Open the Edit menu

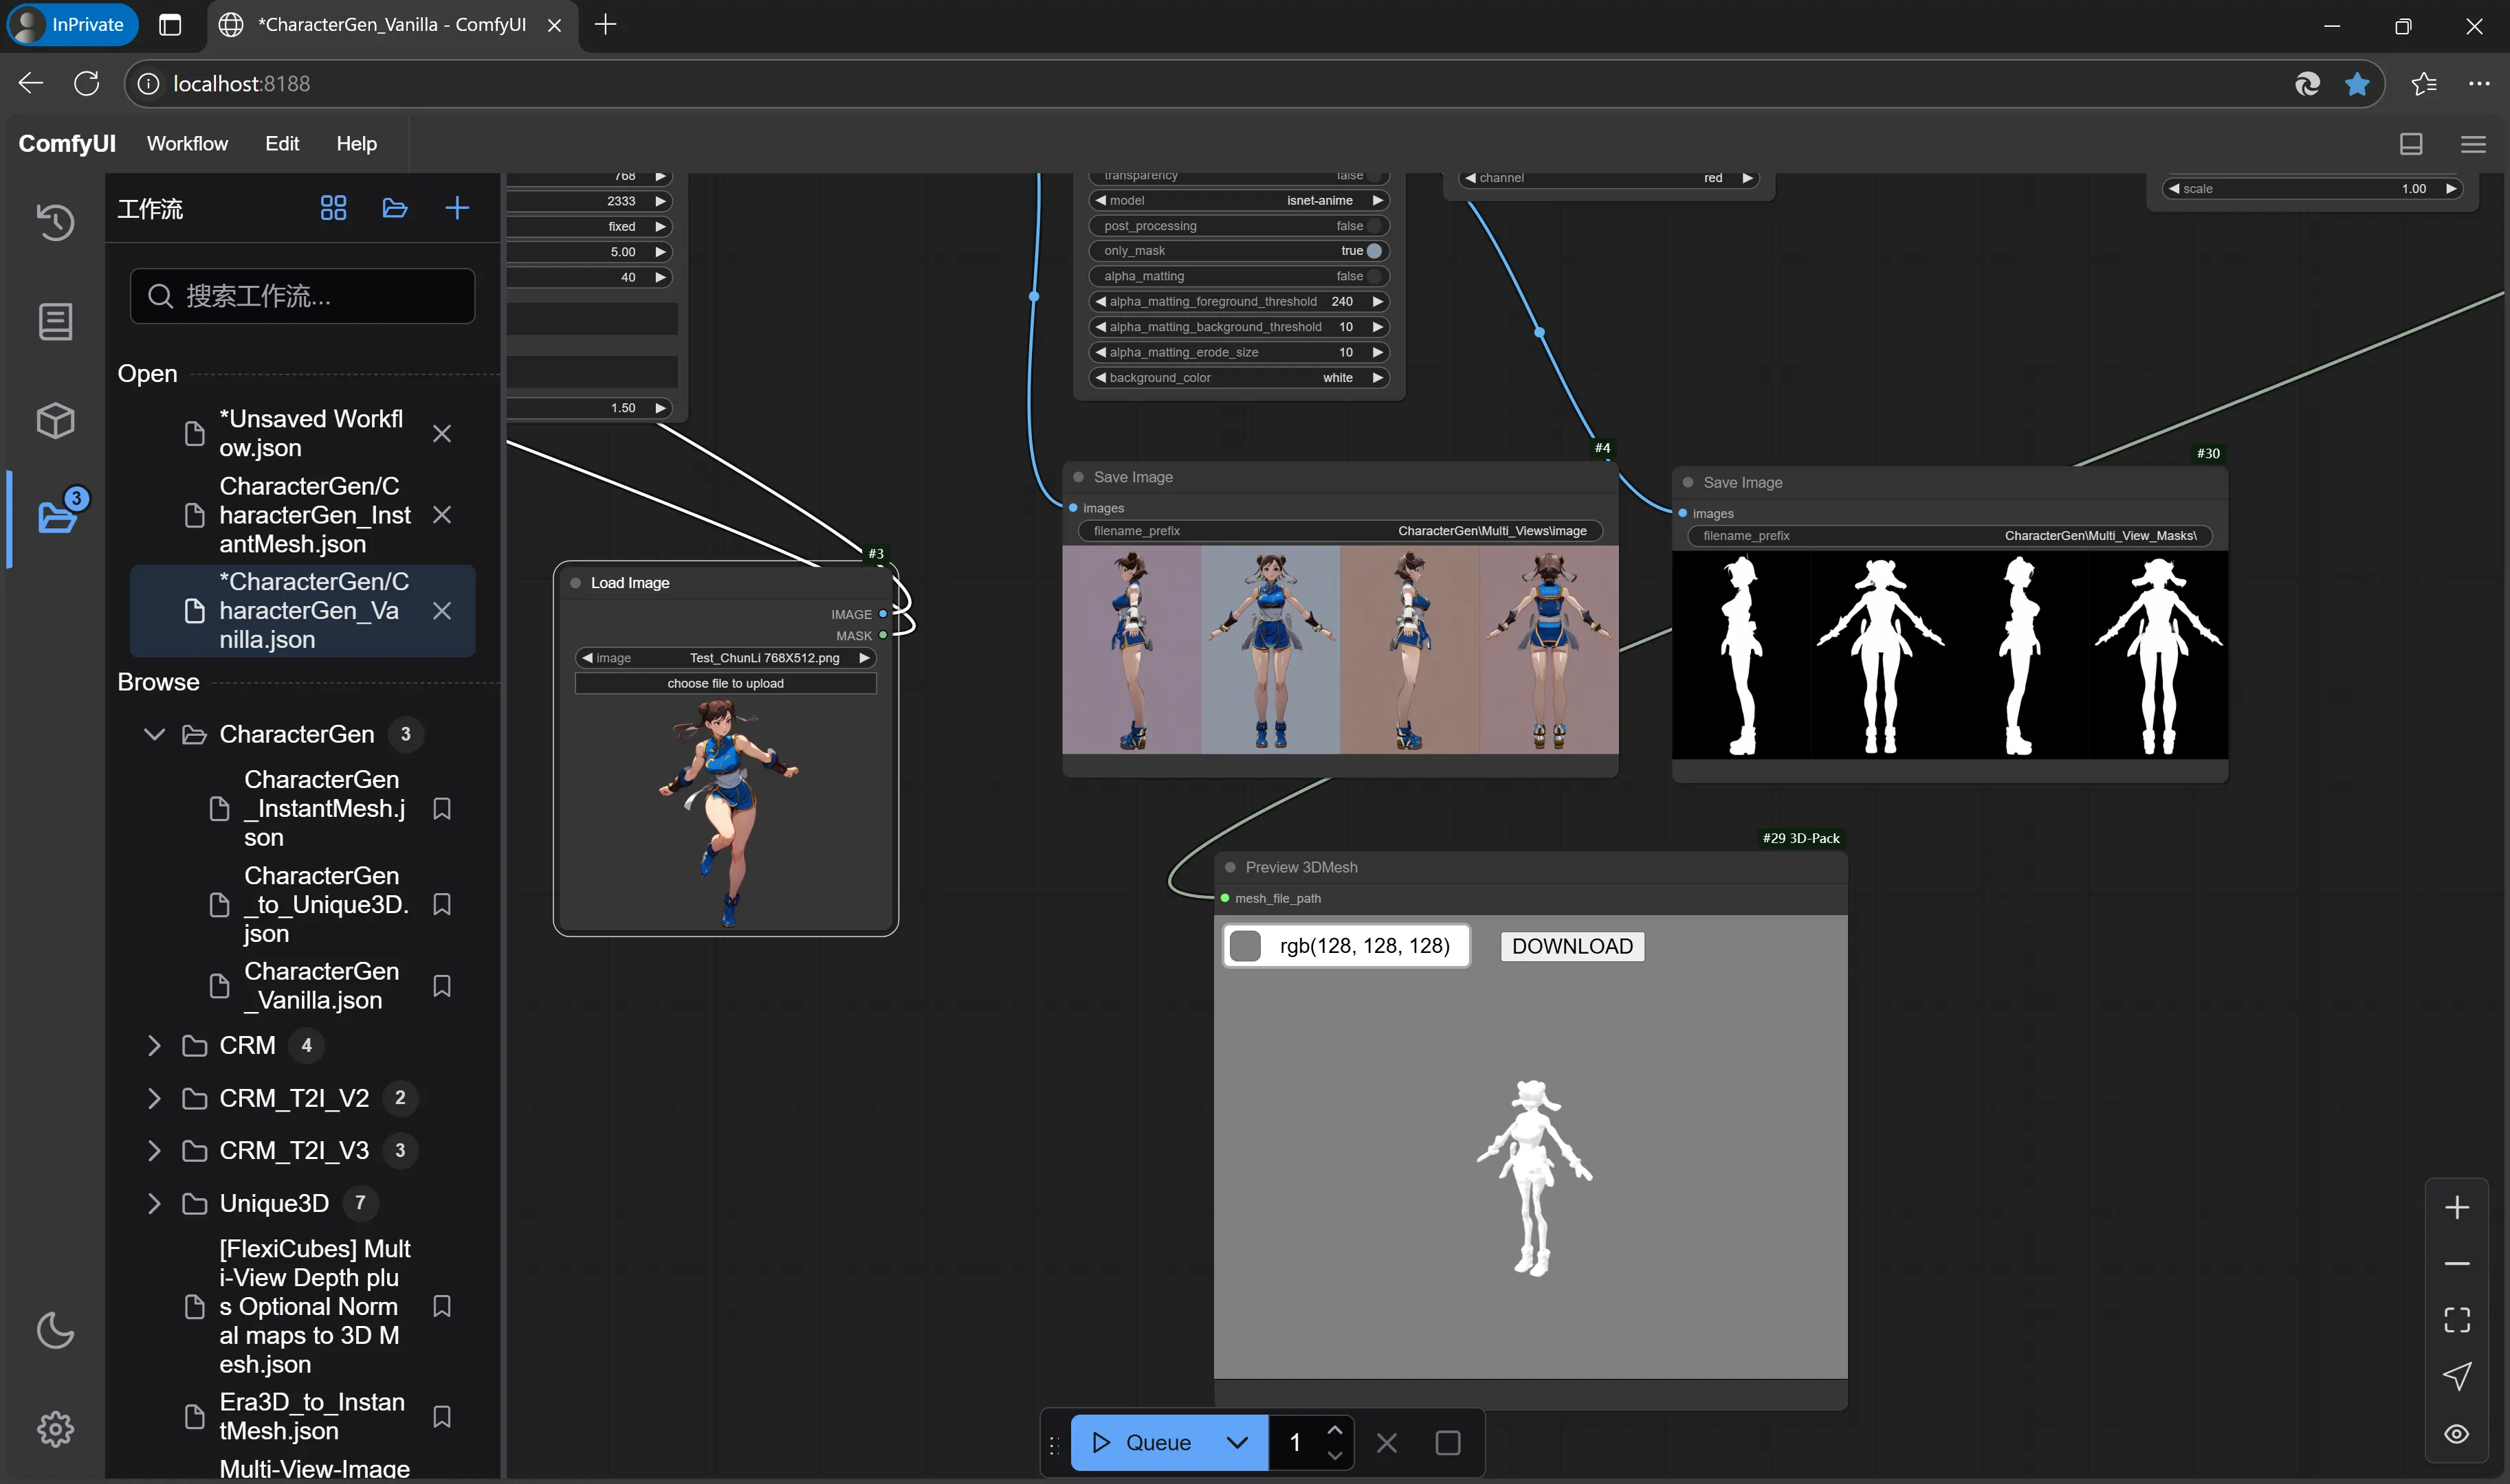tap(282, 144)
